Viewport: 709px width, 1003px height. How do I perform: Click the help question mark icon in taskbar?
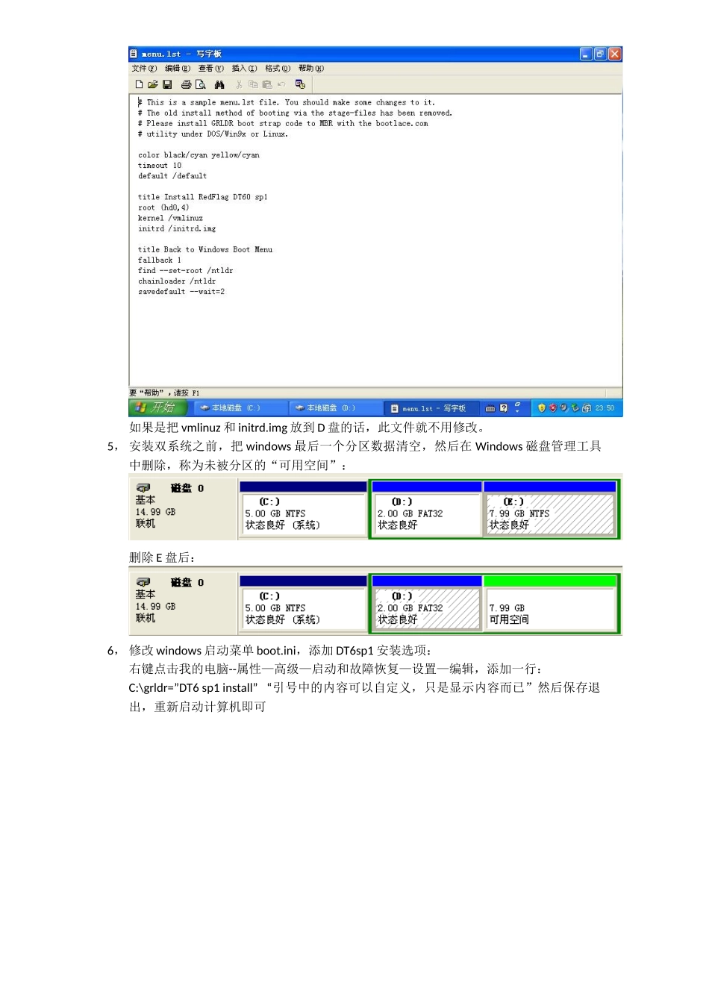tap(504, 408)
